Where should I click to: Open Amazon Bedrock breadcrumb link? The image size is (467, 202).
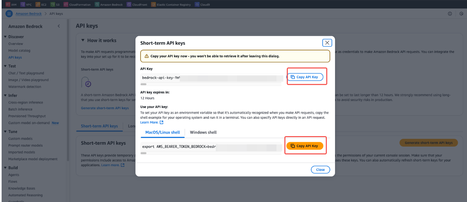pos(29,14)
